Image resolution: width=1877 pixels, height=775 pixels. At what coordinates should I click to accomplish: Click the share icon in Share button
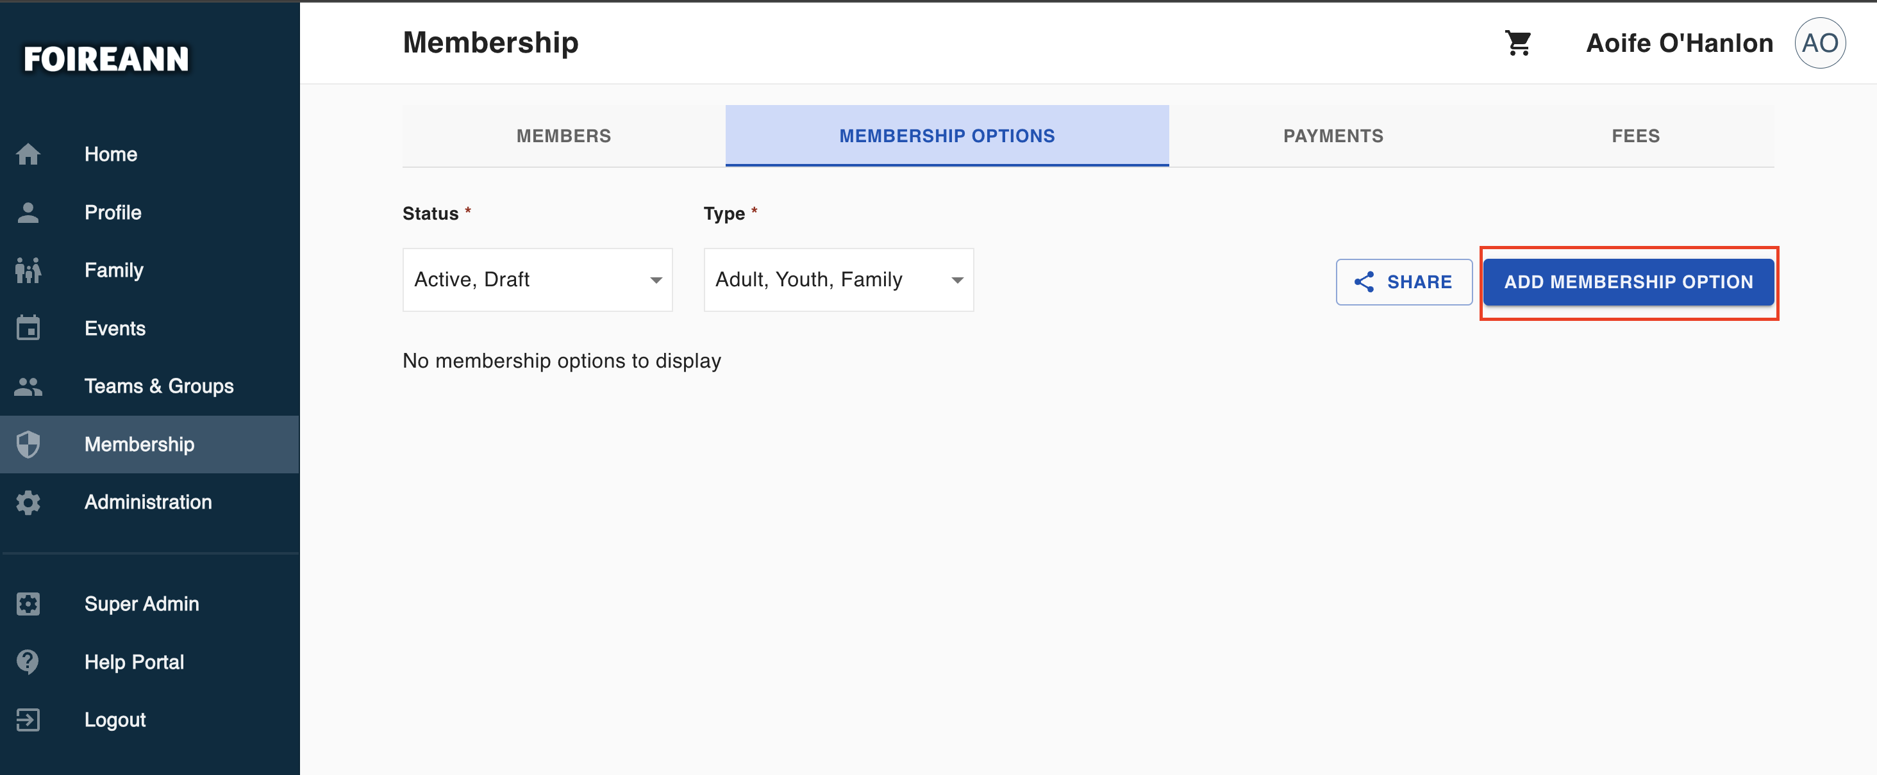[x=1364, y=282]
